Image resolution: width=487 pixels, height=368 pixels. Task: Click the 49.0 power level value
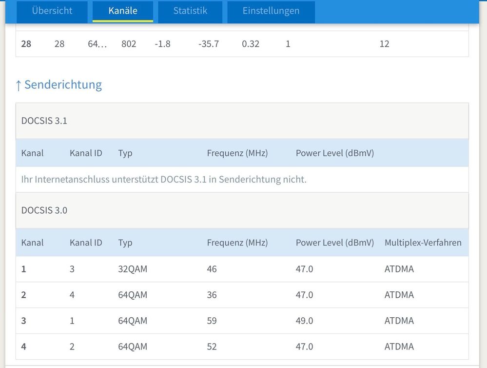coord(304,321)
